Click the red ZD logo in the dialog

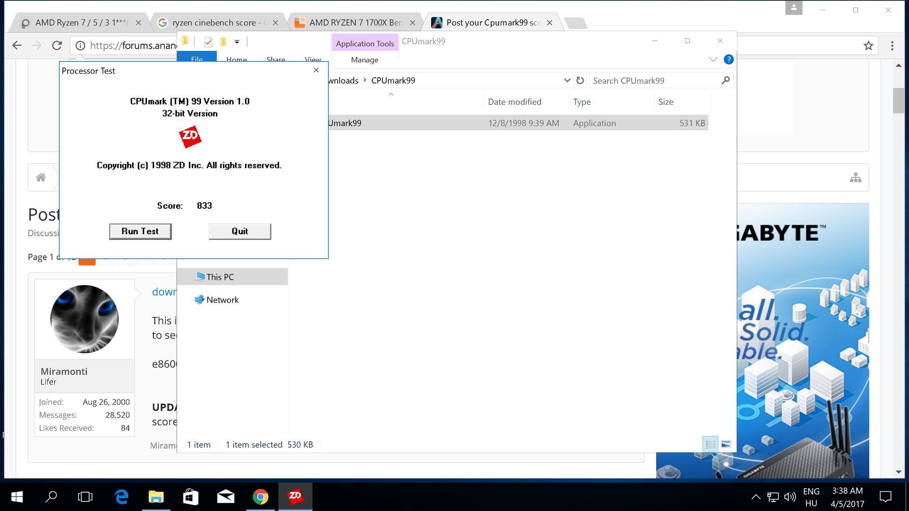(x=190, y=137)
